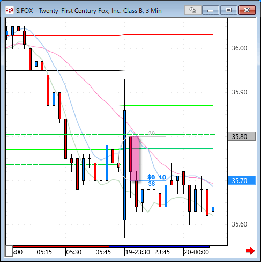Click the small square box at the time axis start

9,251
